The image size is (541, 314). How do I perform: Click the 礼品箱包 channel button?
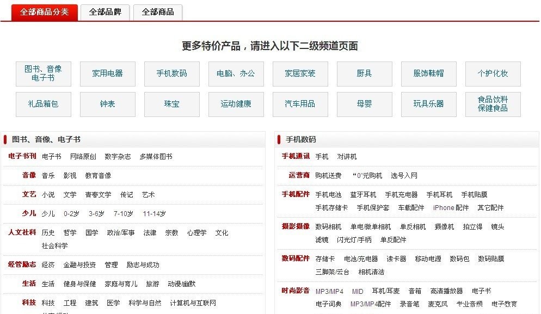[44, 104]
